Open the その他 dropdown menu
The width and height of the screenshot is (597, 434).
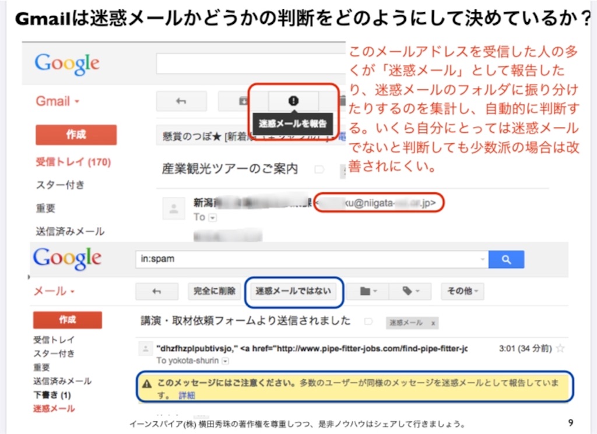click(462, 291)
